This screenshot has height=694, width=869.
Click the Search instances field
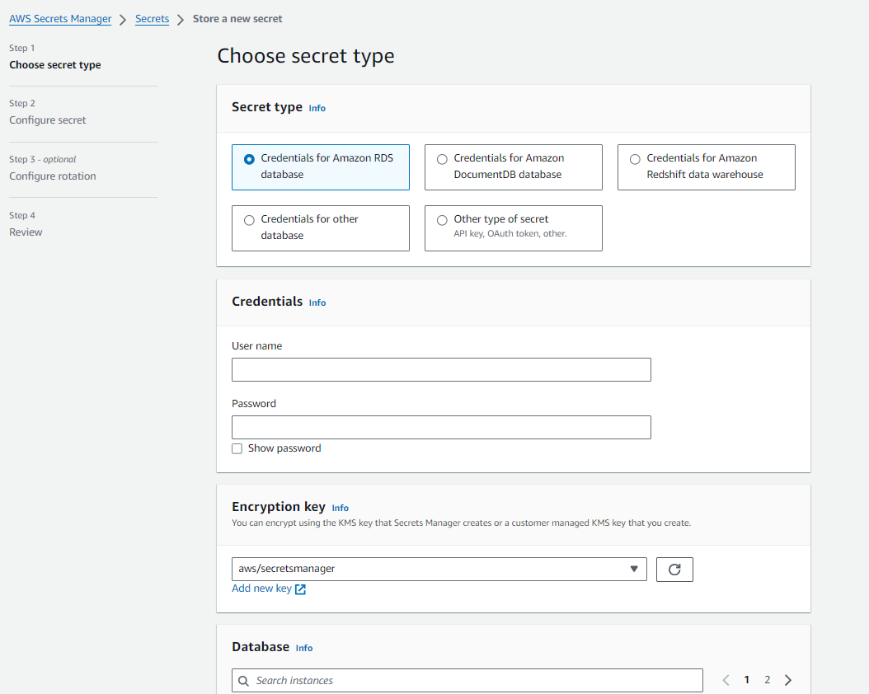click(x=474, y=681)
